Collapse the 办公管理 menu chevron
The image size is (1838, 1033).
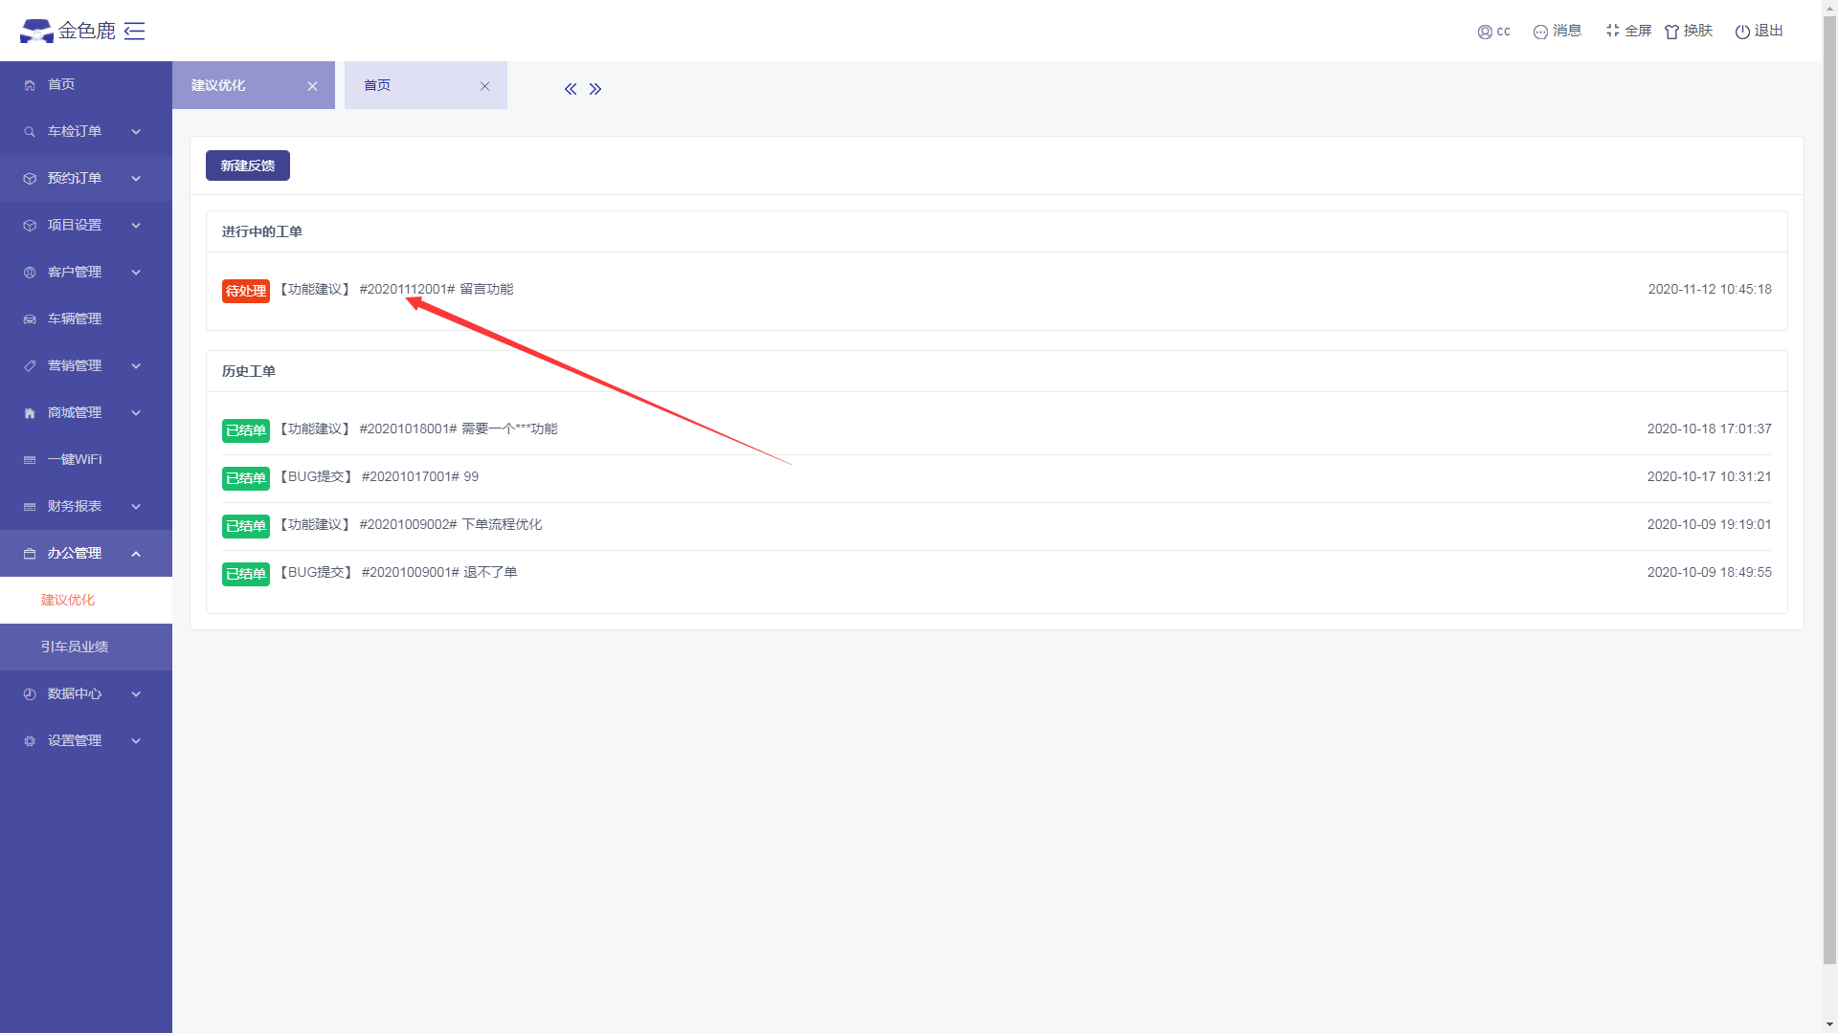(136, 554)
